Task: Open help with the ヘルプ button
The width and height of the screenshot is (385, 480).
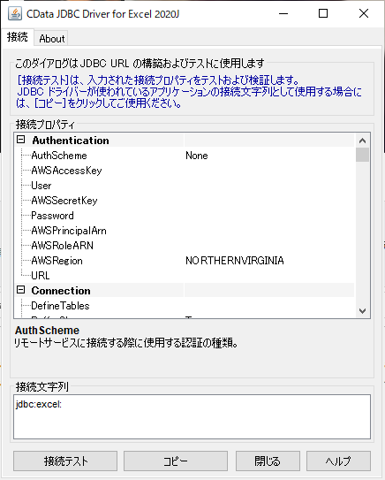Action: coord(338,461)
